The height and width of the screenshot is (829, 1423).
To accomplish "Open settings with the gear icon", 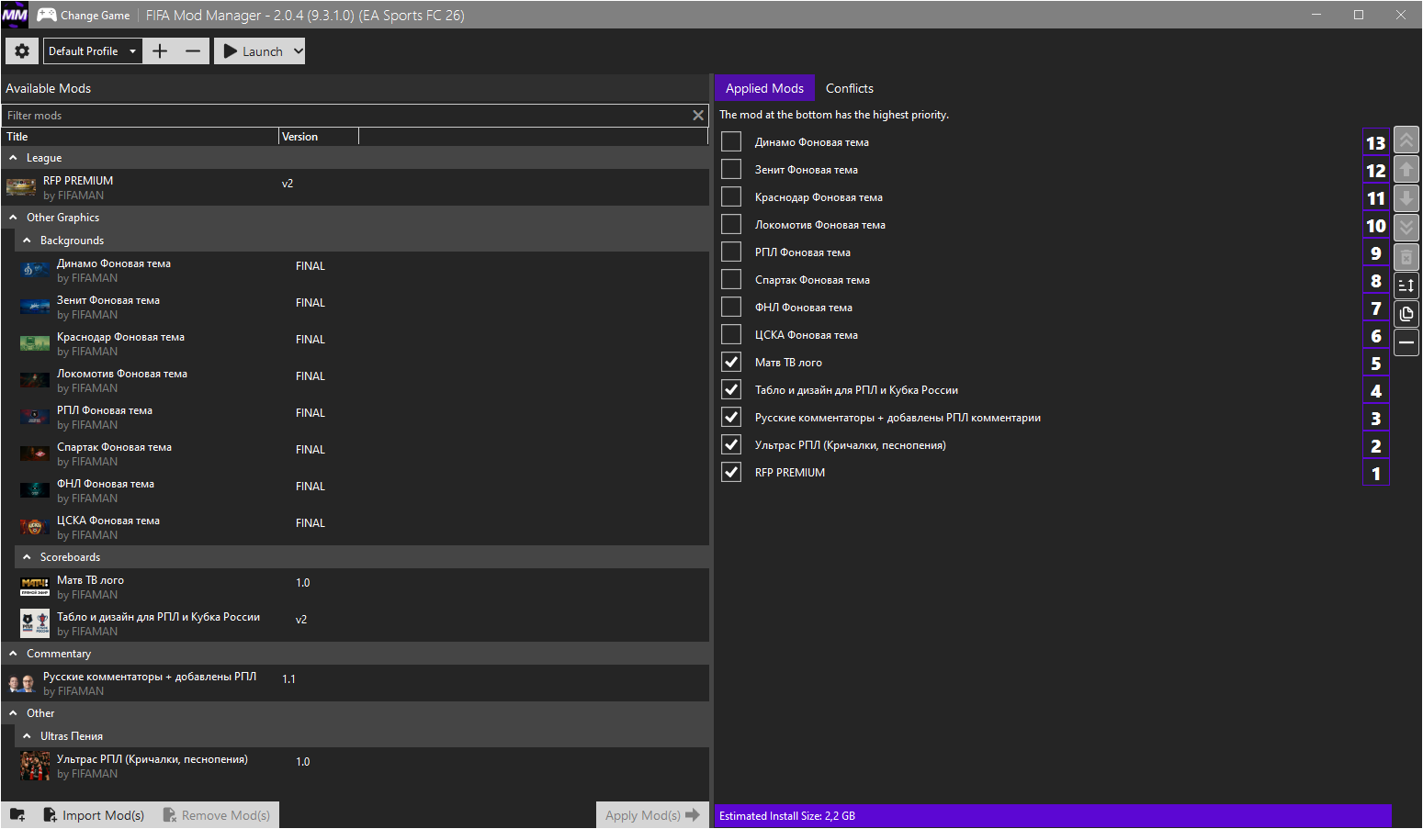I will click(x=22, y=51).
